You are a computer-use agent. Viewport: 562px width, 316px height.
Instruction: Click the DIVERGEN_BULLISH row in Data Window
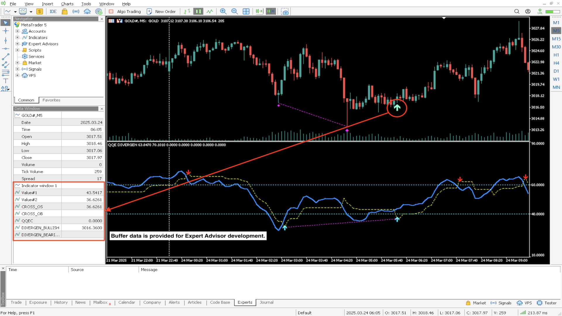click(59, 228)
